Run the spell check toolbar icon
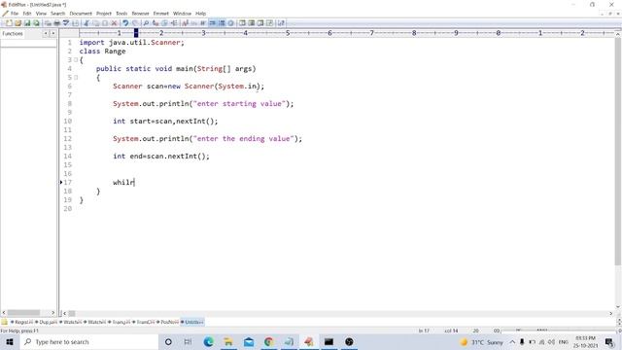 pos(66,23)
